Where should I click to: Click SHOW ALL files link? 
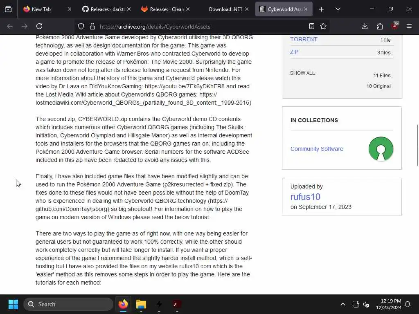(302, 73)
